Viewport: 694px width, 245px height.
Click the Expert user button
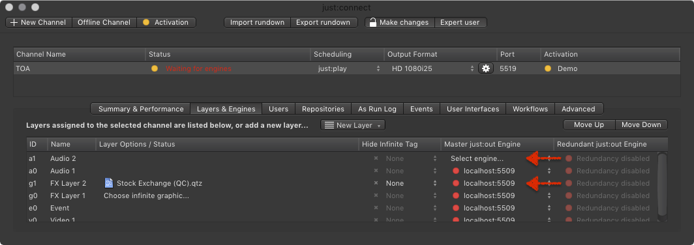coord(460,22)
